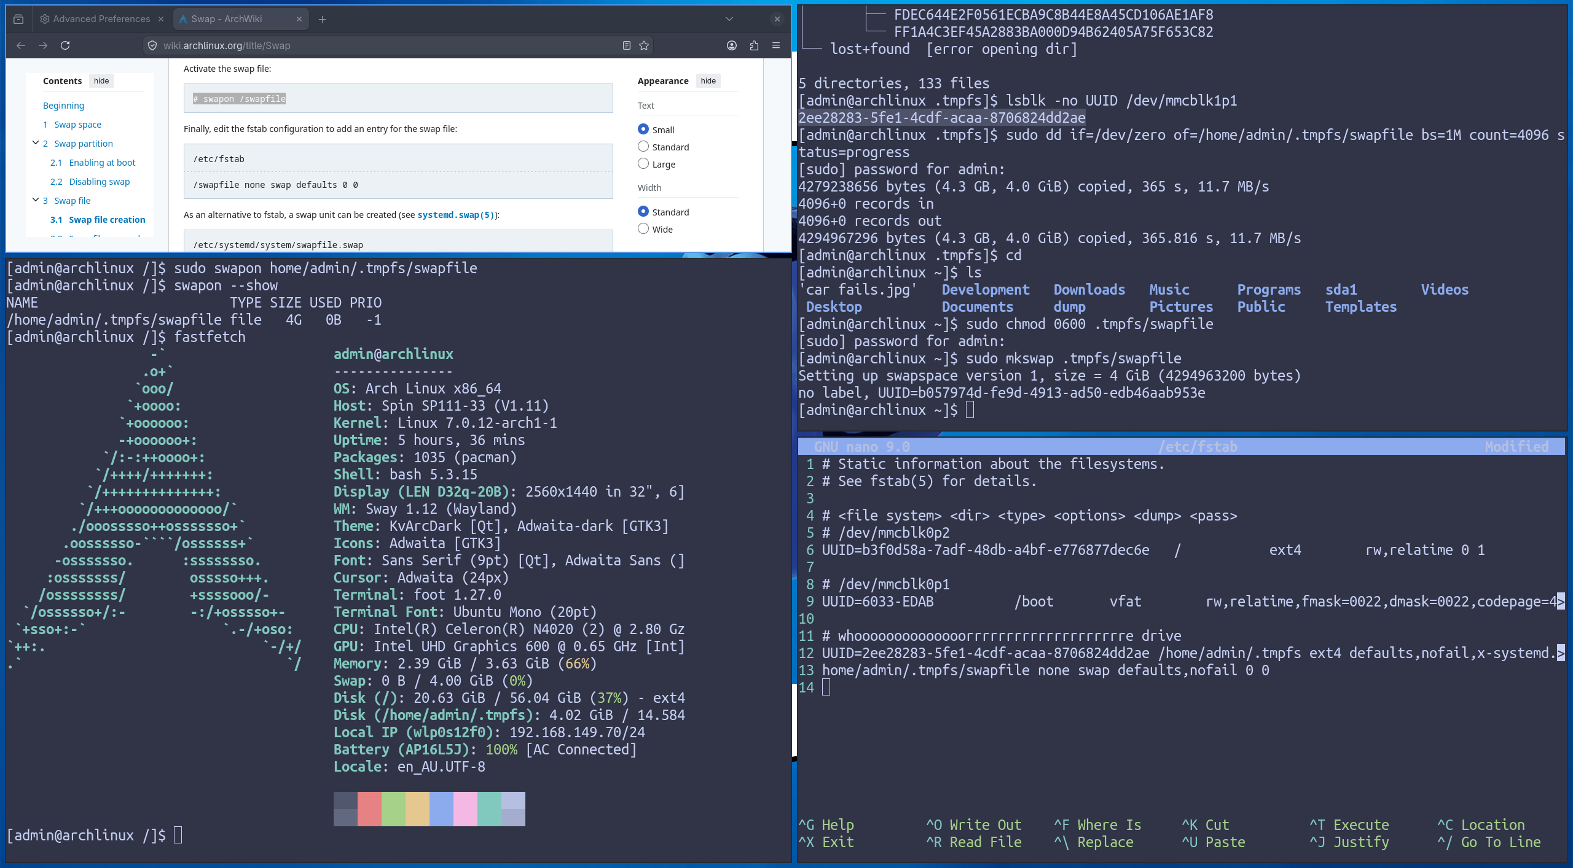1573x868 pixels.
Task: Collapse the Swap partition contents subsection
Action: (x=36, y=143)
